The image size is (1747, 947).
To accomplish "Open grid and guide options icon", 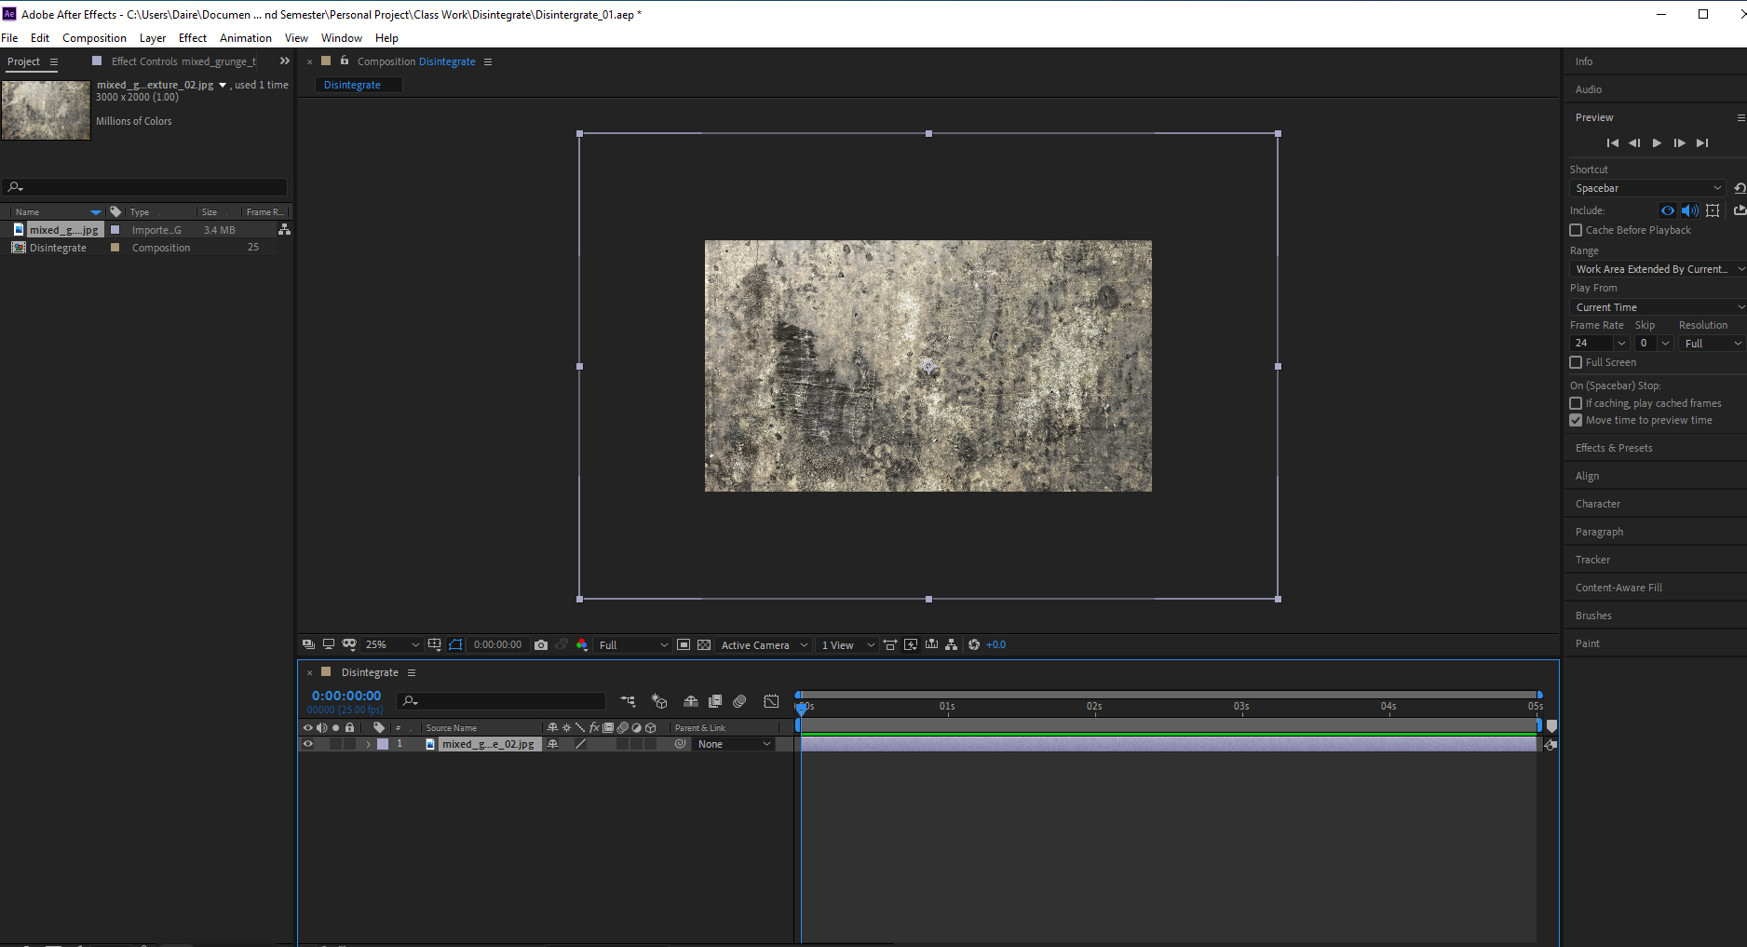I will point(435,644).
